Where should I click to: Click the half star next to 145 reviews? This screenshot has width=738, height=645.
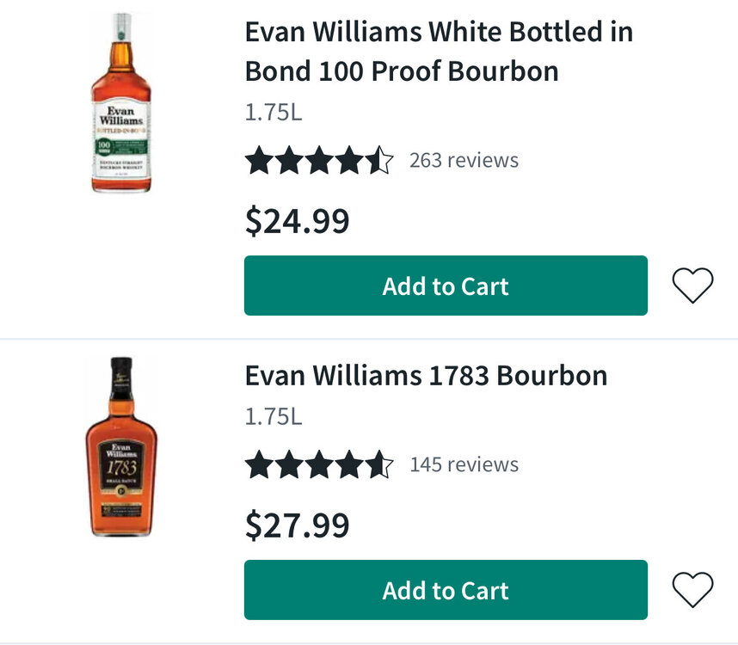coord(379,465)
